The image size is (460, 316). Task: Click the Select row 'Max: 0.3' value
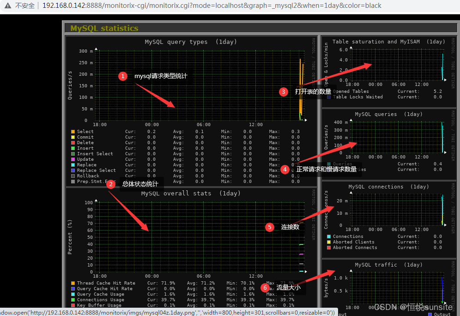(284, 132)
